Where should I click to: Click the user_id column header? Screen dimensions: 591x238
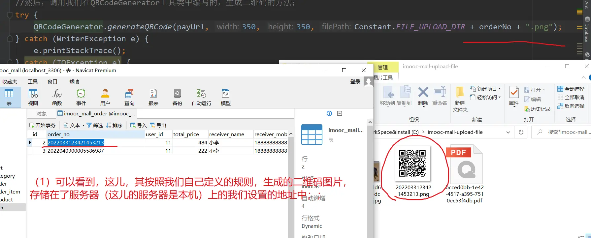coord(159,134)
